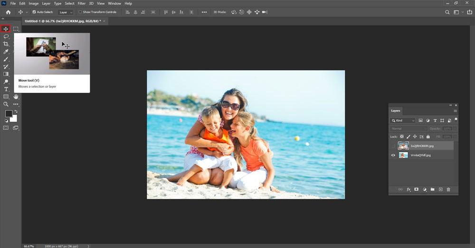Toggle type layer filter
This screenshot has height=248, width=475.
pos(435,120)
